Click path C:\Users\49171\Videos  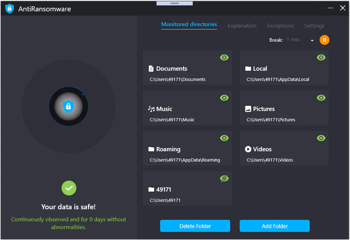(x=270, y=160)
